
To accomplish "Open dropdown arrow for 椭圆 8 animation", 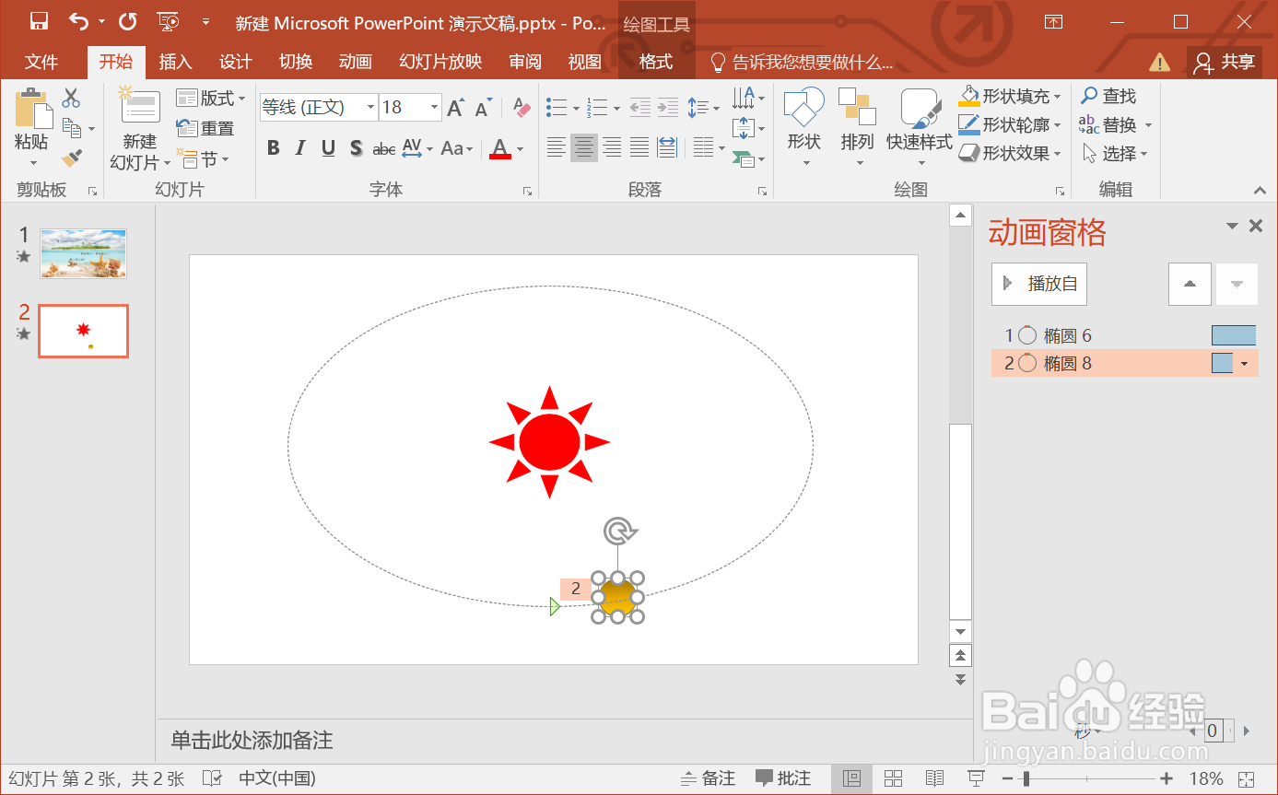I will tap(1245, 364).
